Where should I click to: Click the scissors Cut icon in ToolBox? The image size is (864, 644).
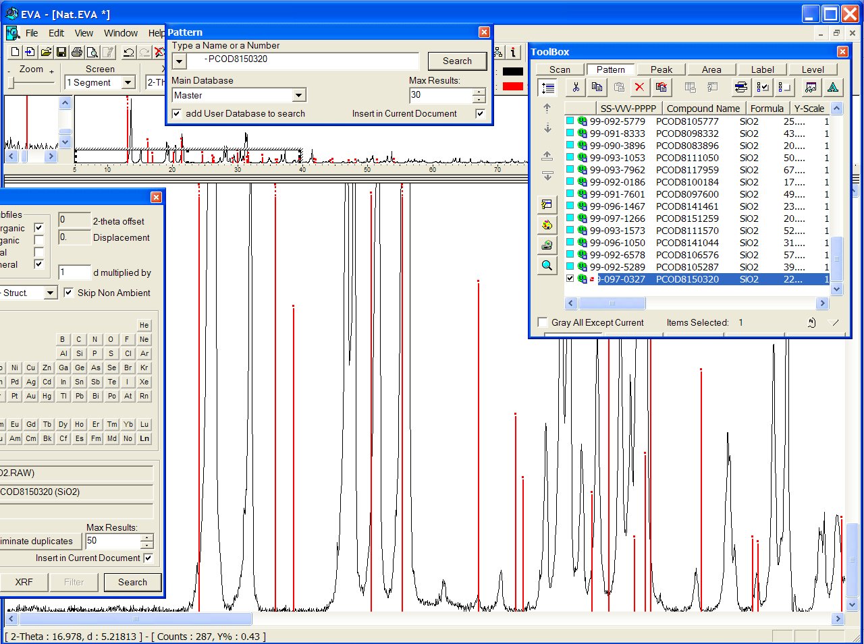[576, 87]
